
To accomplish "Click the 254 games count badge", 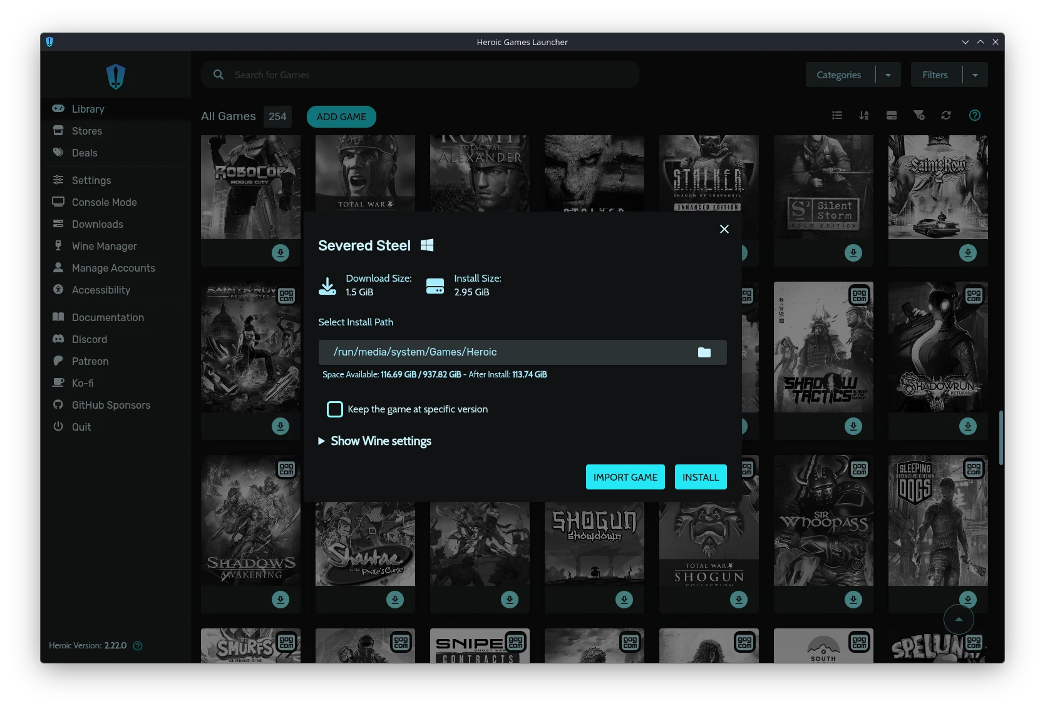I will 277,116.
